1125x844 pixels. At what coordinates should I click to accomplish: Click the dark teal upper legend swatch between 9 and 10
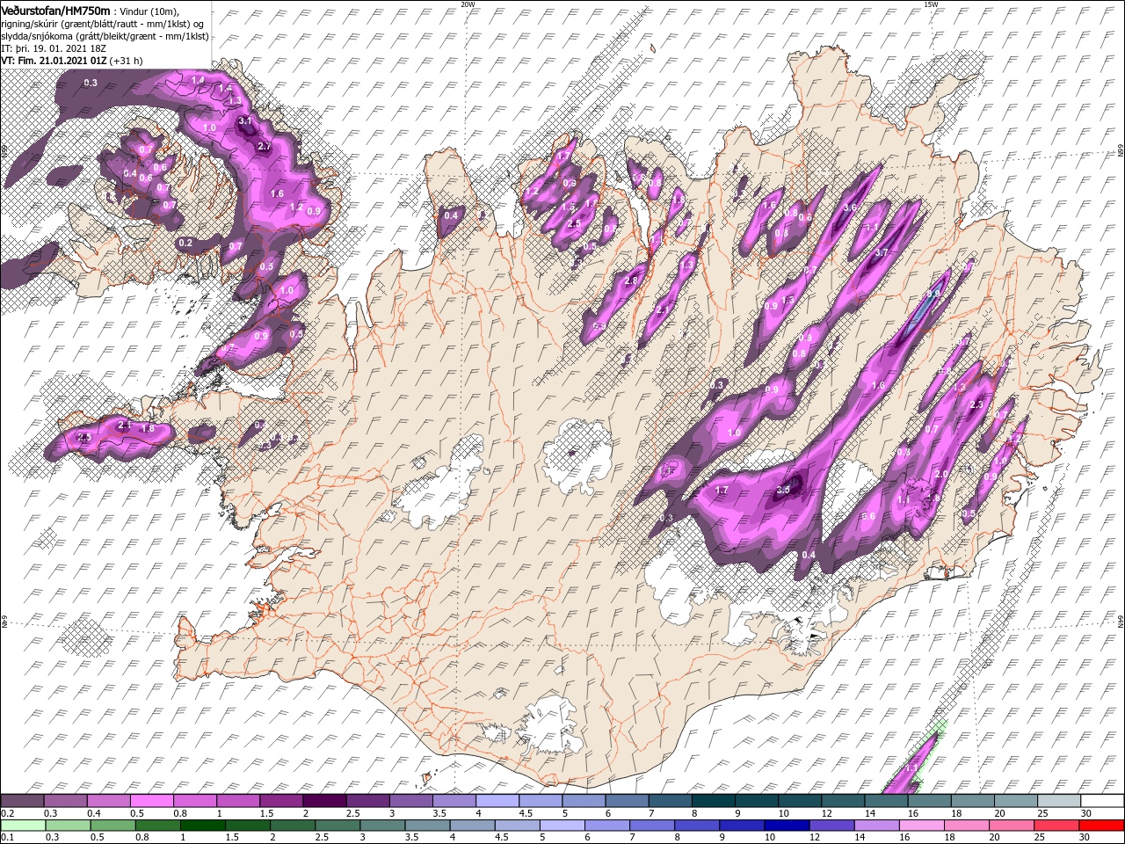pyautogui.click(x=757, y=801)
